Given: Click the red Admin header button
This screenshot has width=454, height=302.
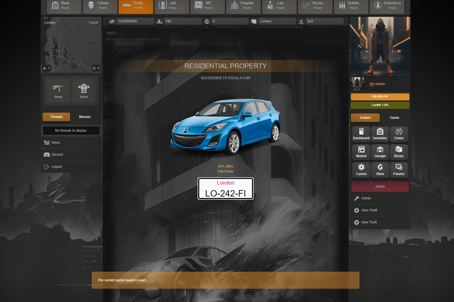Looking at the screenshot, I should [380, 186].
